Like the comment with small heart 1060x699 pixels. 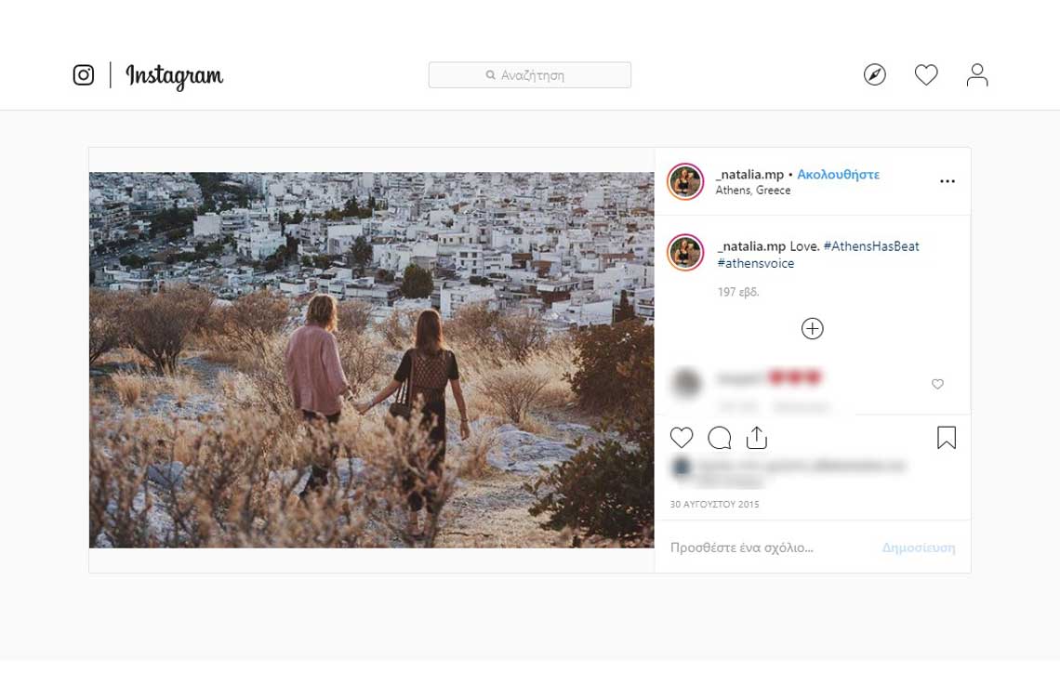pyautogui.click(x=937, y=385)
